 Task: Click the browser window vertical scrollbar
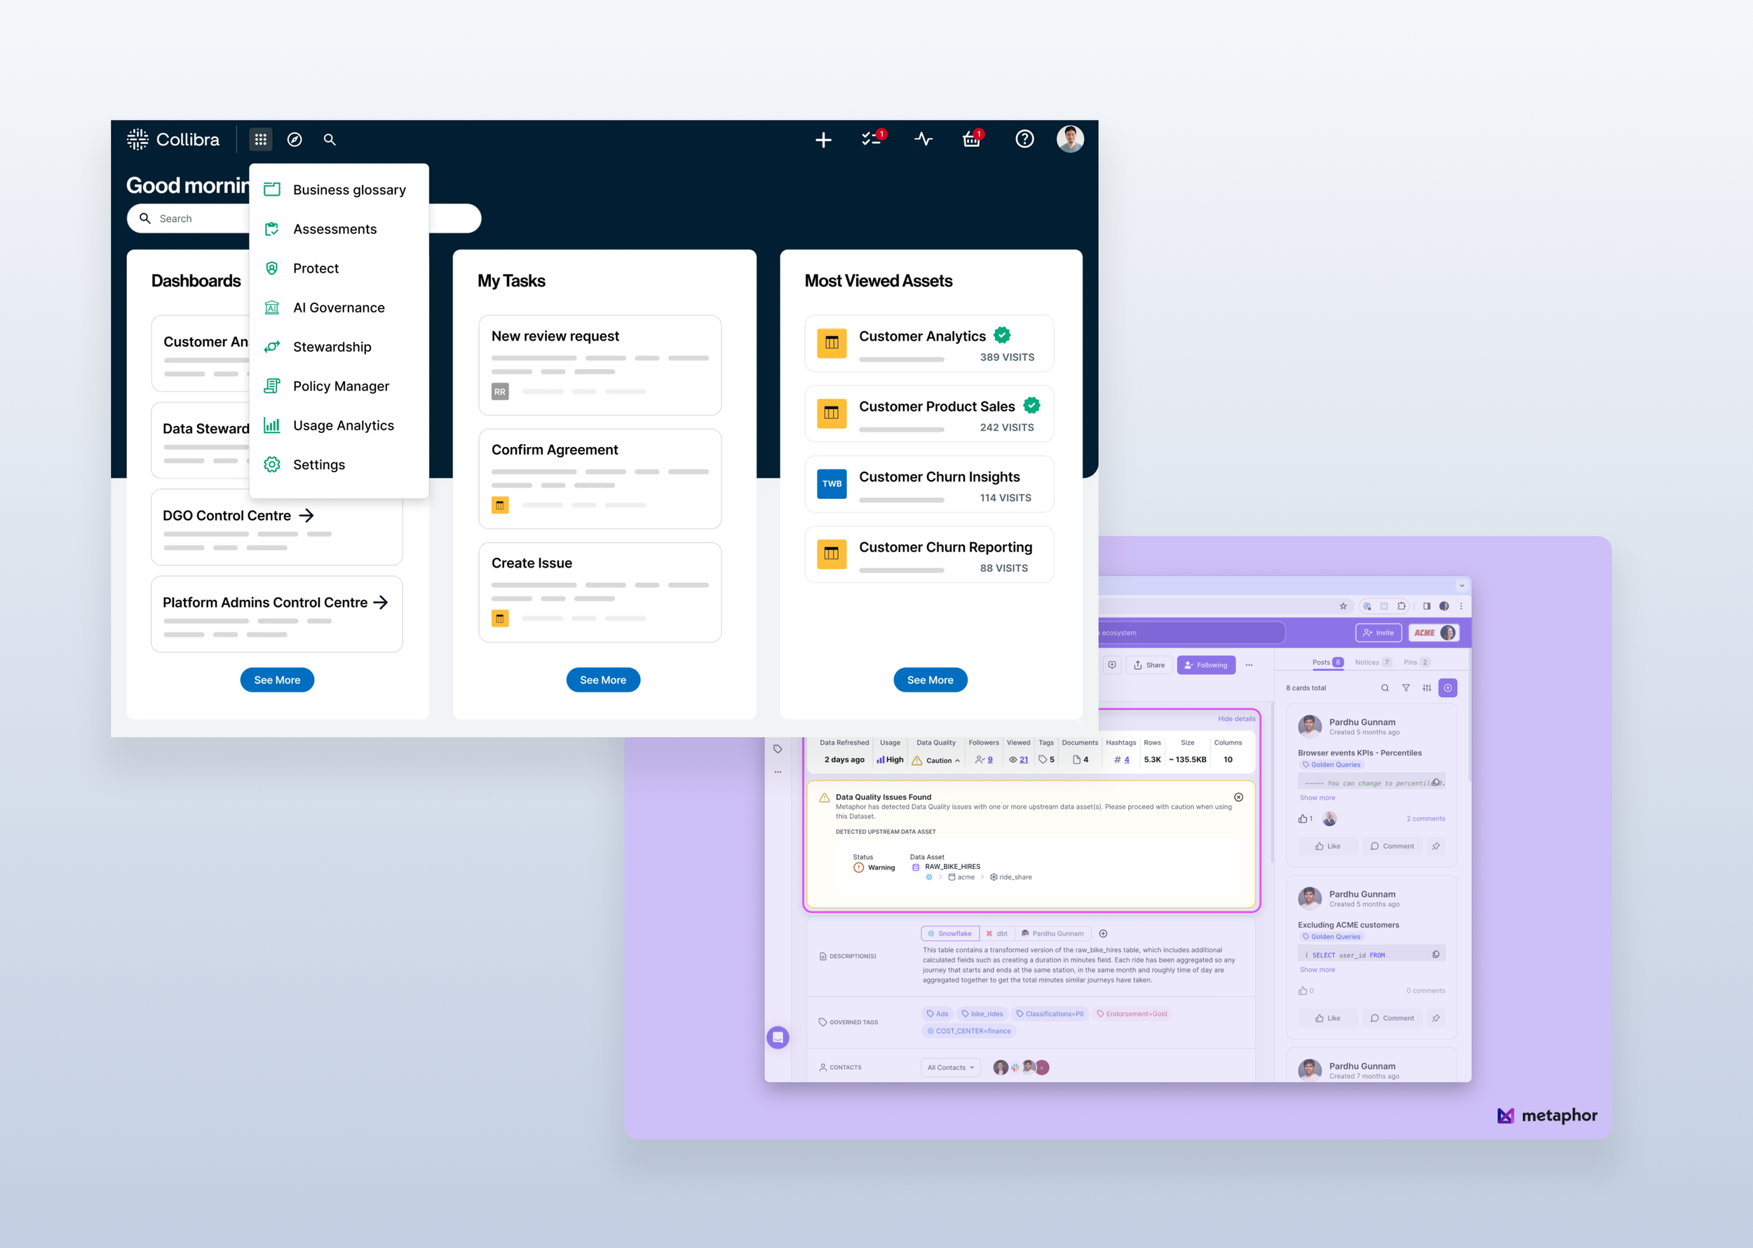[x=1468, y=715]
